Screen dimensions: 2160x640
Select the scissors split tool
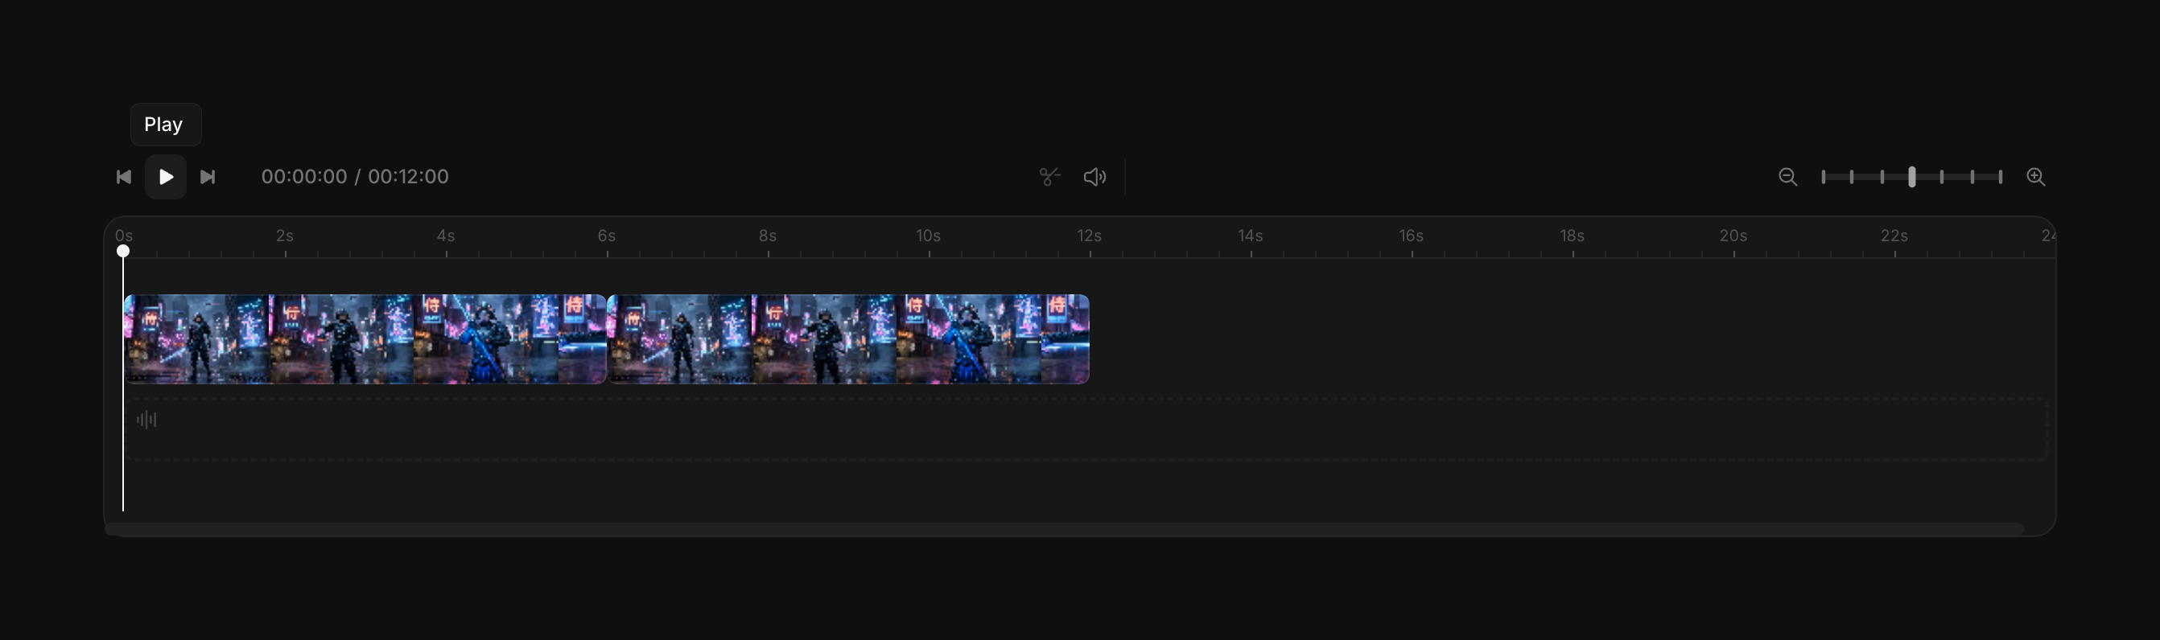[1049, 177]
